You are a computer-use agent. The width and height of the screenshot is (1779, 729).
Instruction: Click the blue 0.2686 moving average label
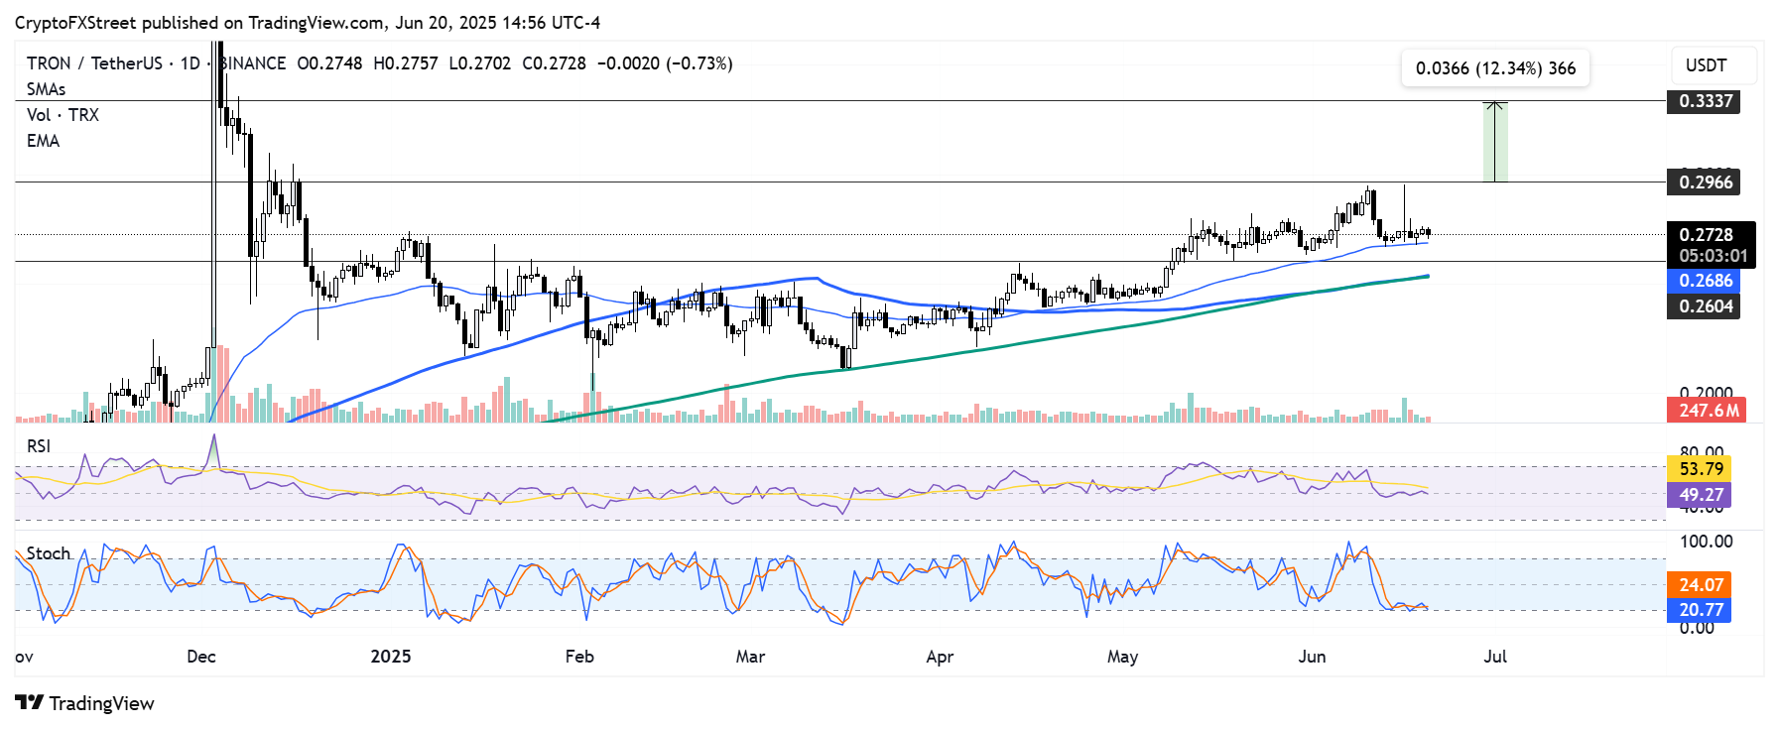coord(1705,281)
